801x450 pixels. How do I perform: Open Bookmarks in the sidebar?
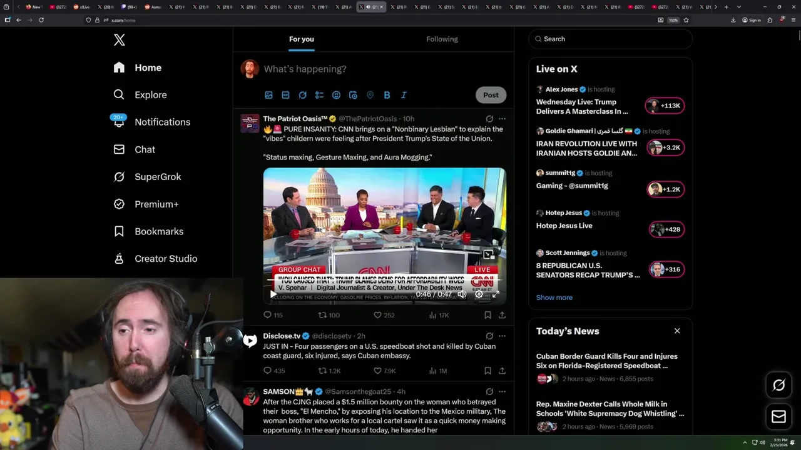pyautogui.click(x=149, y=231)
